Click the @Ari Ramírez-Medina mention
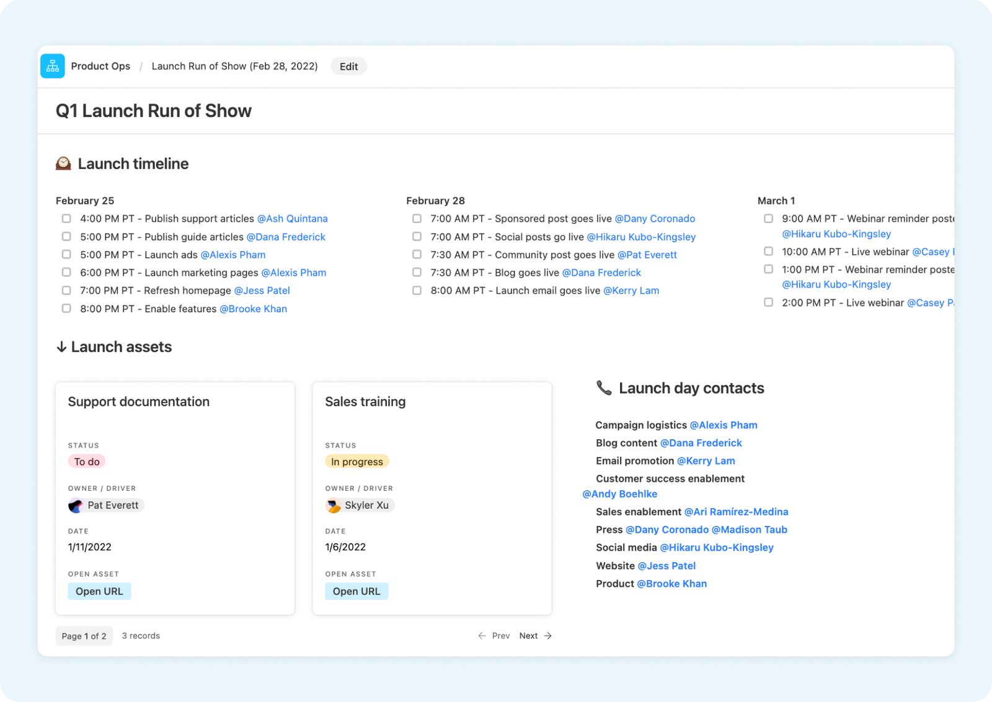This screenshot has width=992, height=702. (737, 512)
